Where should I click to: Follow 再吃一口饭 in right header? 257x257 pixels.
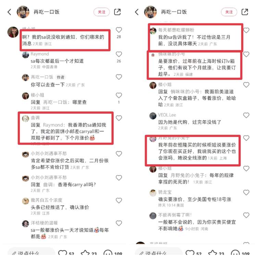click(229, 12)
